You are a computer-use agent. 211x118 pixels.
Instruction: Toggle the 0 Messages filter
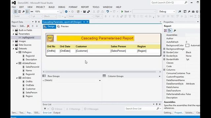tap(91, 109)
